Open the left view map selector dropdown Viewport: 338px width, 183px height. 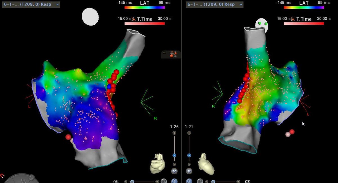pyautogui.click(x=31, y=4)
